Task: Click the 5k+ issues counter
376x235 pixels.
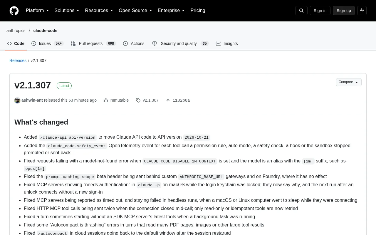Action: click(58, 43)
